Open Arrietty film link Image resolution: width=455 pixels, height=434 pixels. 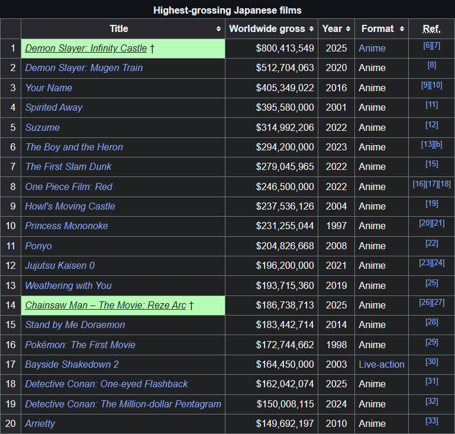coord(40,424)
